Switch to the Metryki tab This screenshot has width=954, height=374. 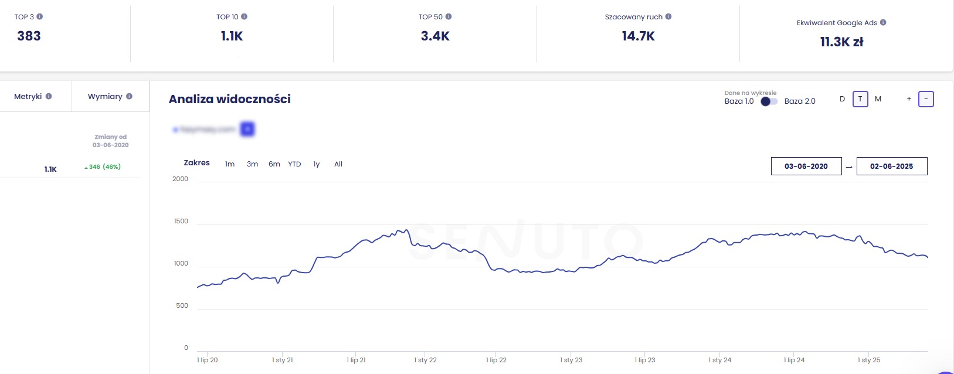pyautogui.click(x=28, y=96)
